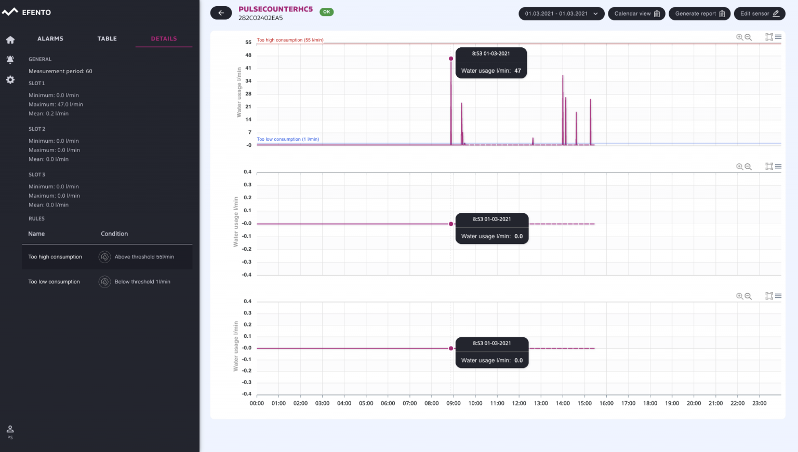The height and width of the screenshot is (452, 798).
Task: Switch to the Alarms tab
Action: click(50, 39)
